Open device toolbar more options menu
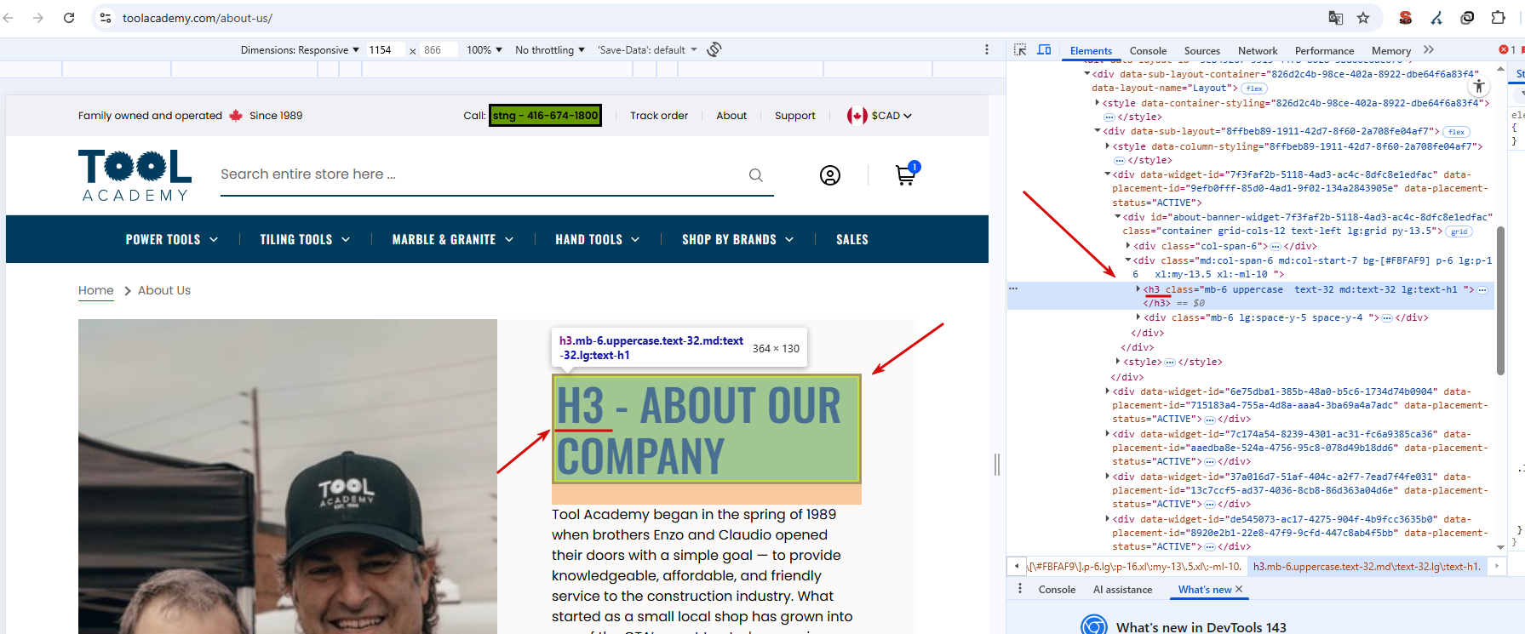Screen dimensions: 1525x634 [987, 49]
